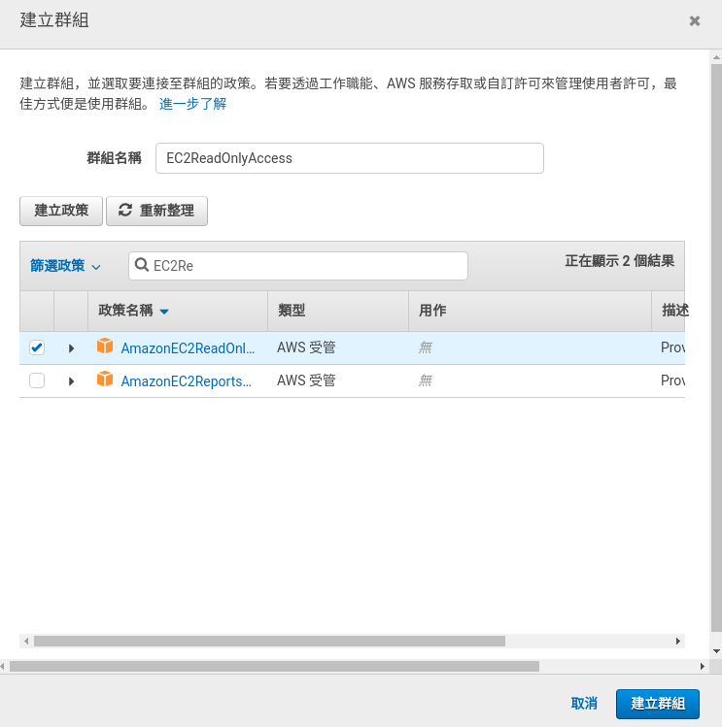Check the AmazonEC2Reports... policy checkbox
Viewport: 722px width, 727px height.
(37, 380)
